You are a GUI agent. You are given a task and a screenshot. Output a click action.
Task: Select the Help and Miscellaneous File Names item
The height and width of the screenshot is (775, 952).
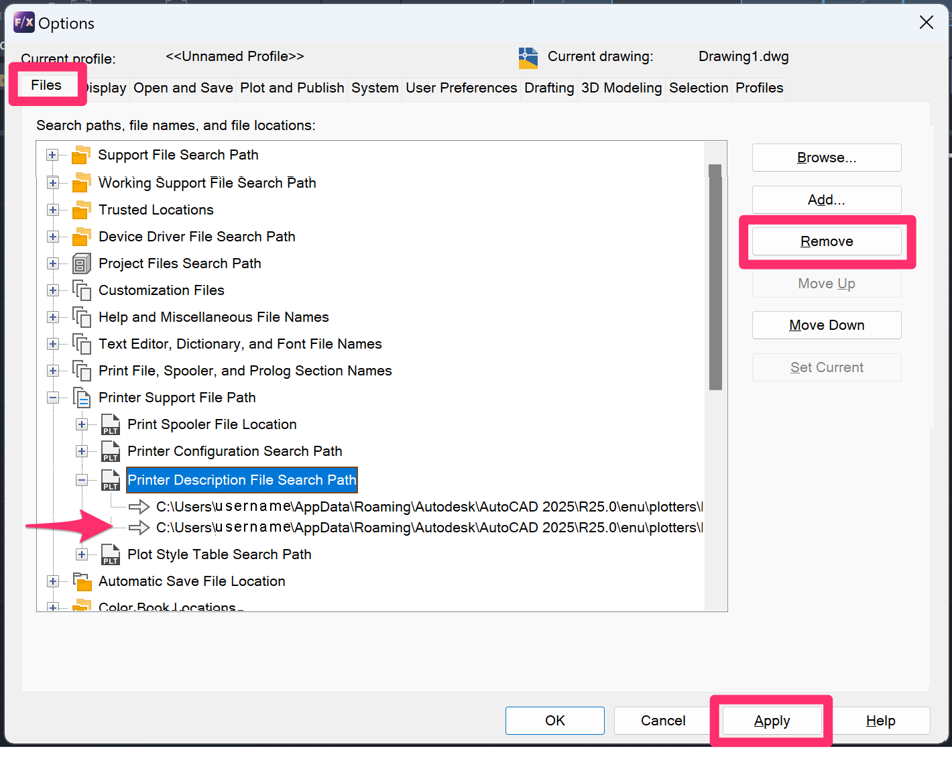[x=213, y=317]
